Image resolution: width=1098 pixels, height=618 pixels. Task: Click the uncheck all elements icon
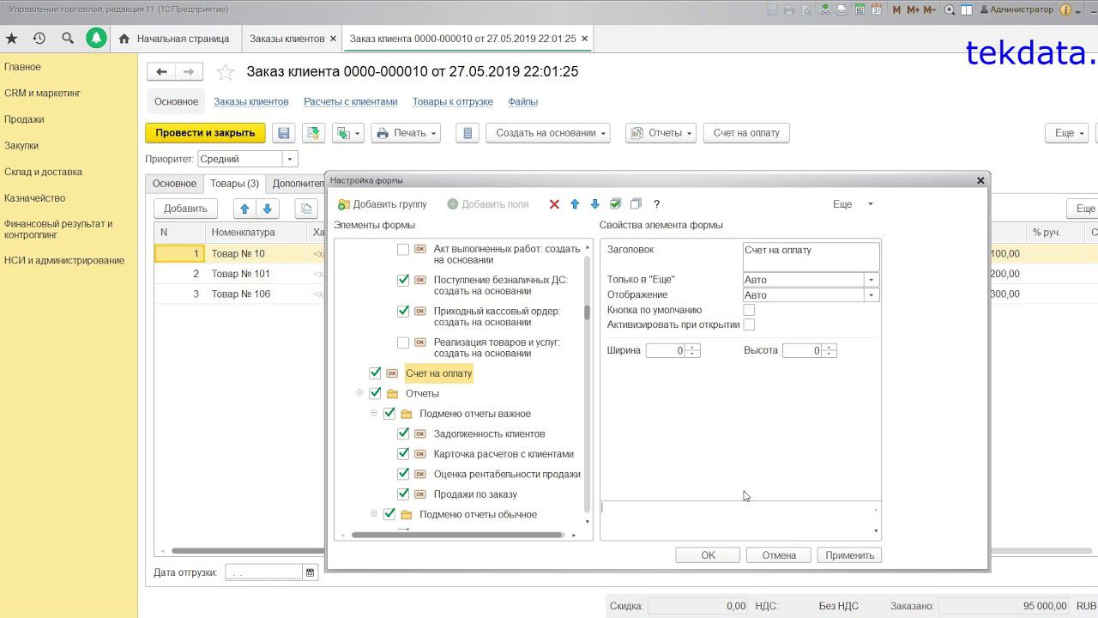pos(636,204)
